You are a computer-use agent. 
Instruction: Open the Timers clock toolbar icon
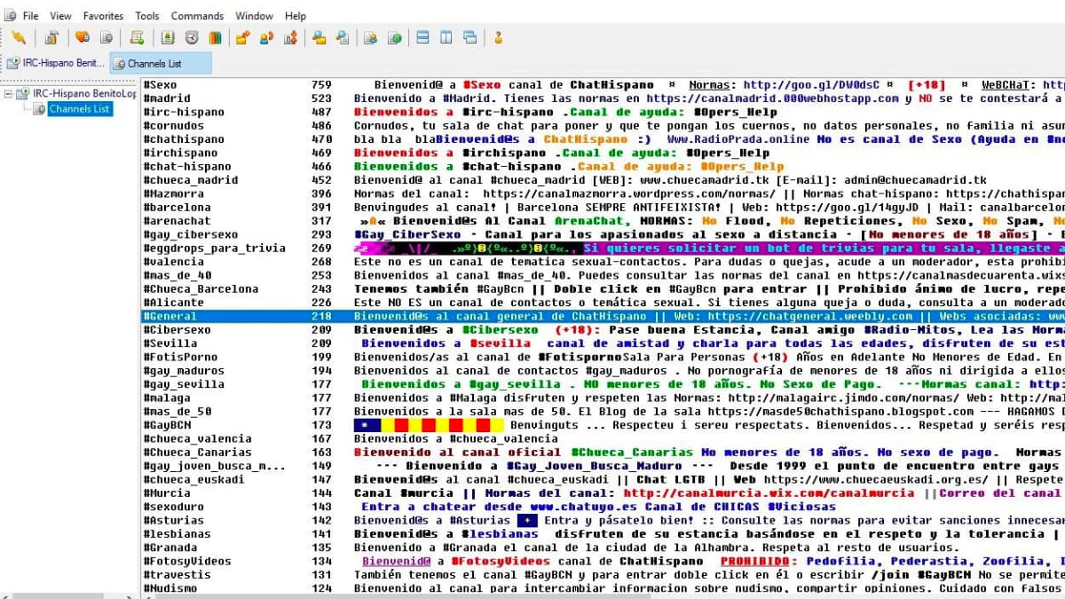[x=192, y=38]
